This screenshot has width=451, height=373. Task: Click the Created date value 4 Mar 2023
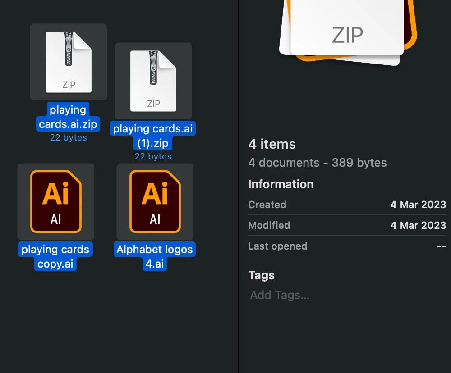coord(418,205)
